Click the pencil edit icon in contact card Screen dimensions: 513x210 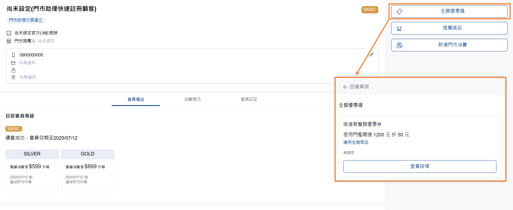click(371, 55)
